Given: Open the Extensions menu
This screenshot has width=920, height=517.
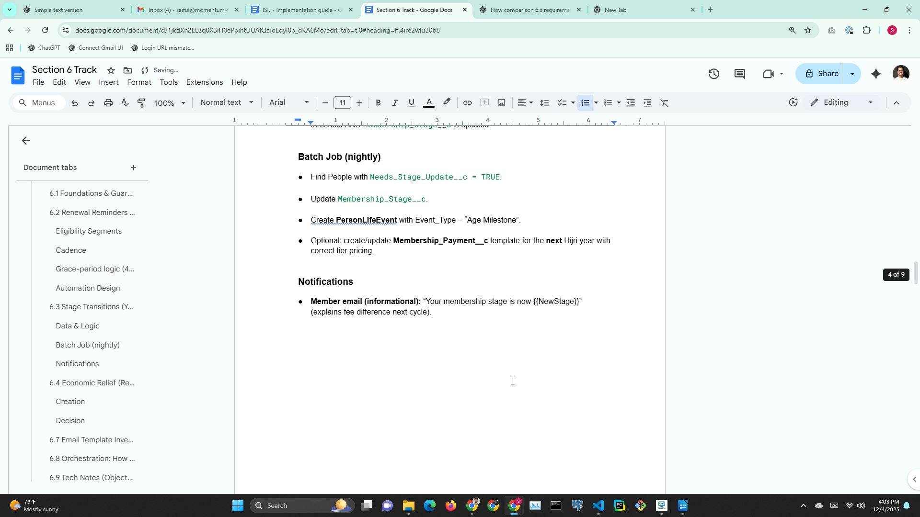Looking at the screenshot, I should pyautogui.click(x=204, y=82).
